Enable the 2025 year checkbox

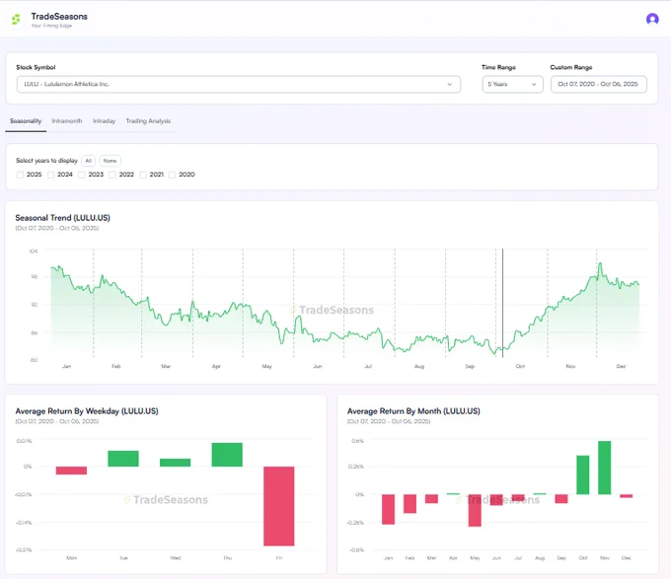pos(20,175)
